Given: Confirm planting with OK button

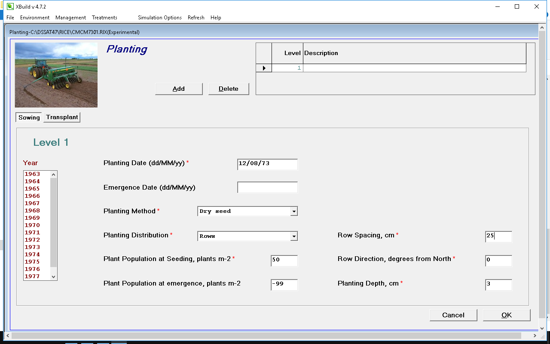Looking at the screenshot, I should [x=506, y=315].
